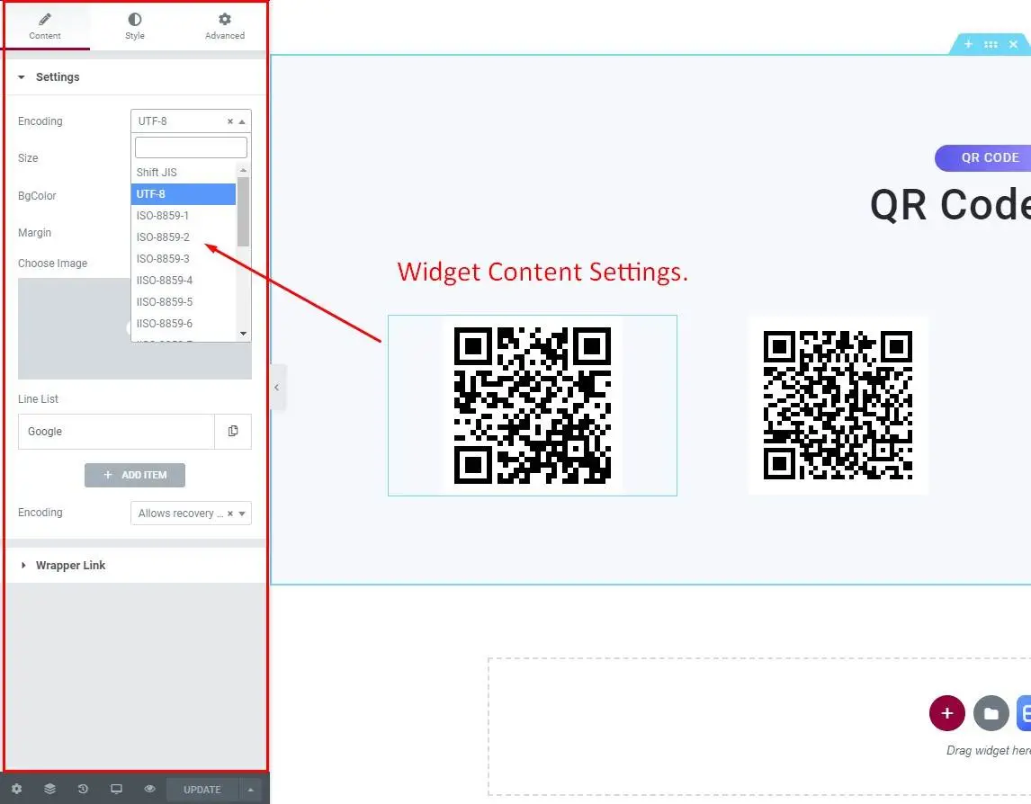Image resolution: width=1031 pixels, height=804 pixels.
Task: Open save options arrow beside UPDATE
Action: (x=250, y=790)
